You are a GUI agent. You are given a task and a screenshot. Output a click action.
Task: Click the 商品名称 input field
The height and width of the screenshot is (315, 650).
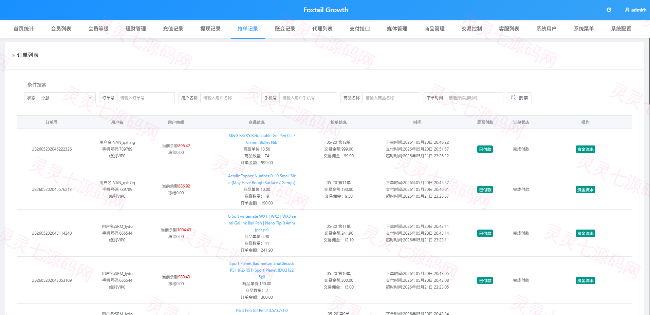coord(391,98)
